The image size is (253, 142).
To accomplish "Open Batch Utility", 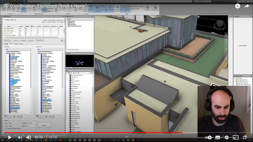I will point(135,9).
